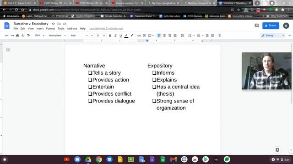This screenshot has width=293, height=164.
Task: Open the Arial font dropdown
Action: (79, 36)
